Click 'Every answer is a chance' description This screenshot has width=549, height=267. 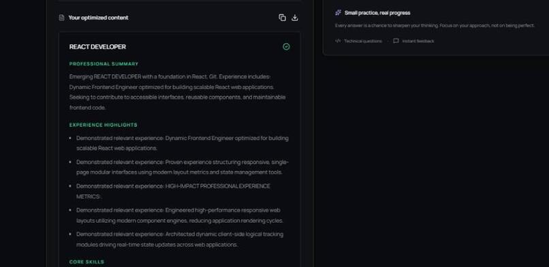pos(435,26)
